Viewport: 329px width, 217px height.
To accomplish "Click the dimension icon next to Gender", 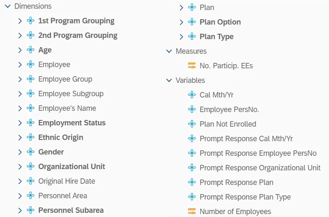I will [x=30, y=152].
